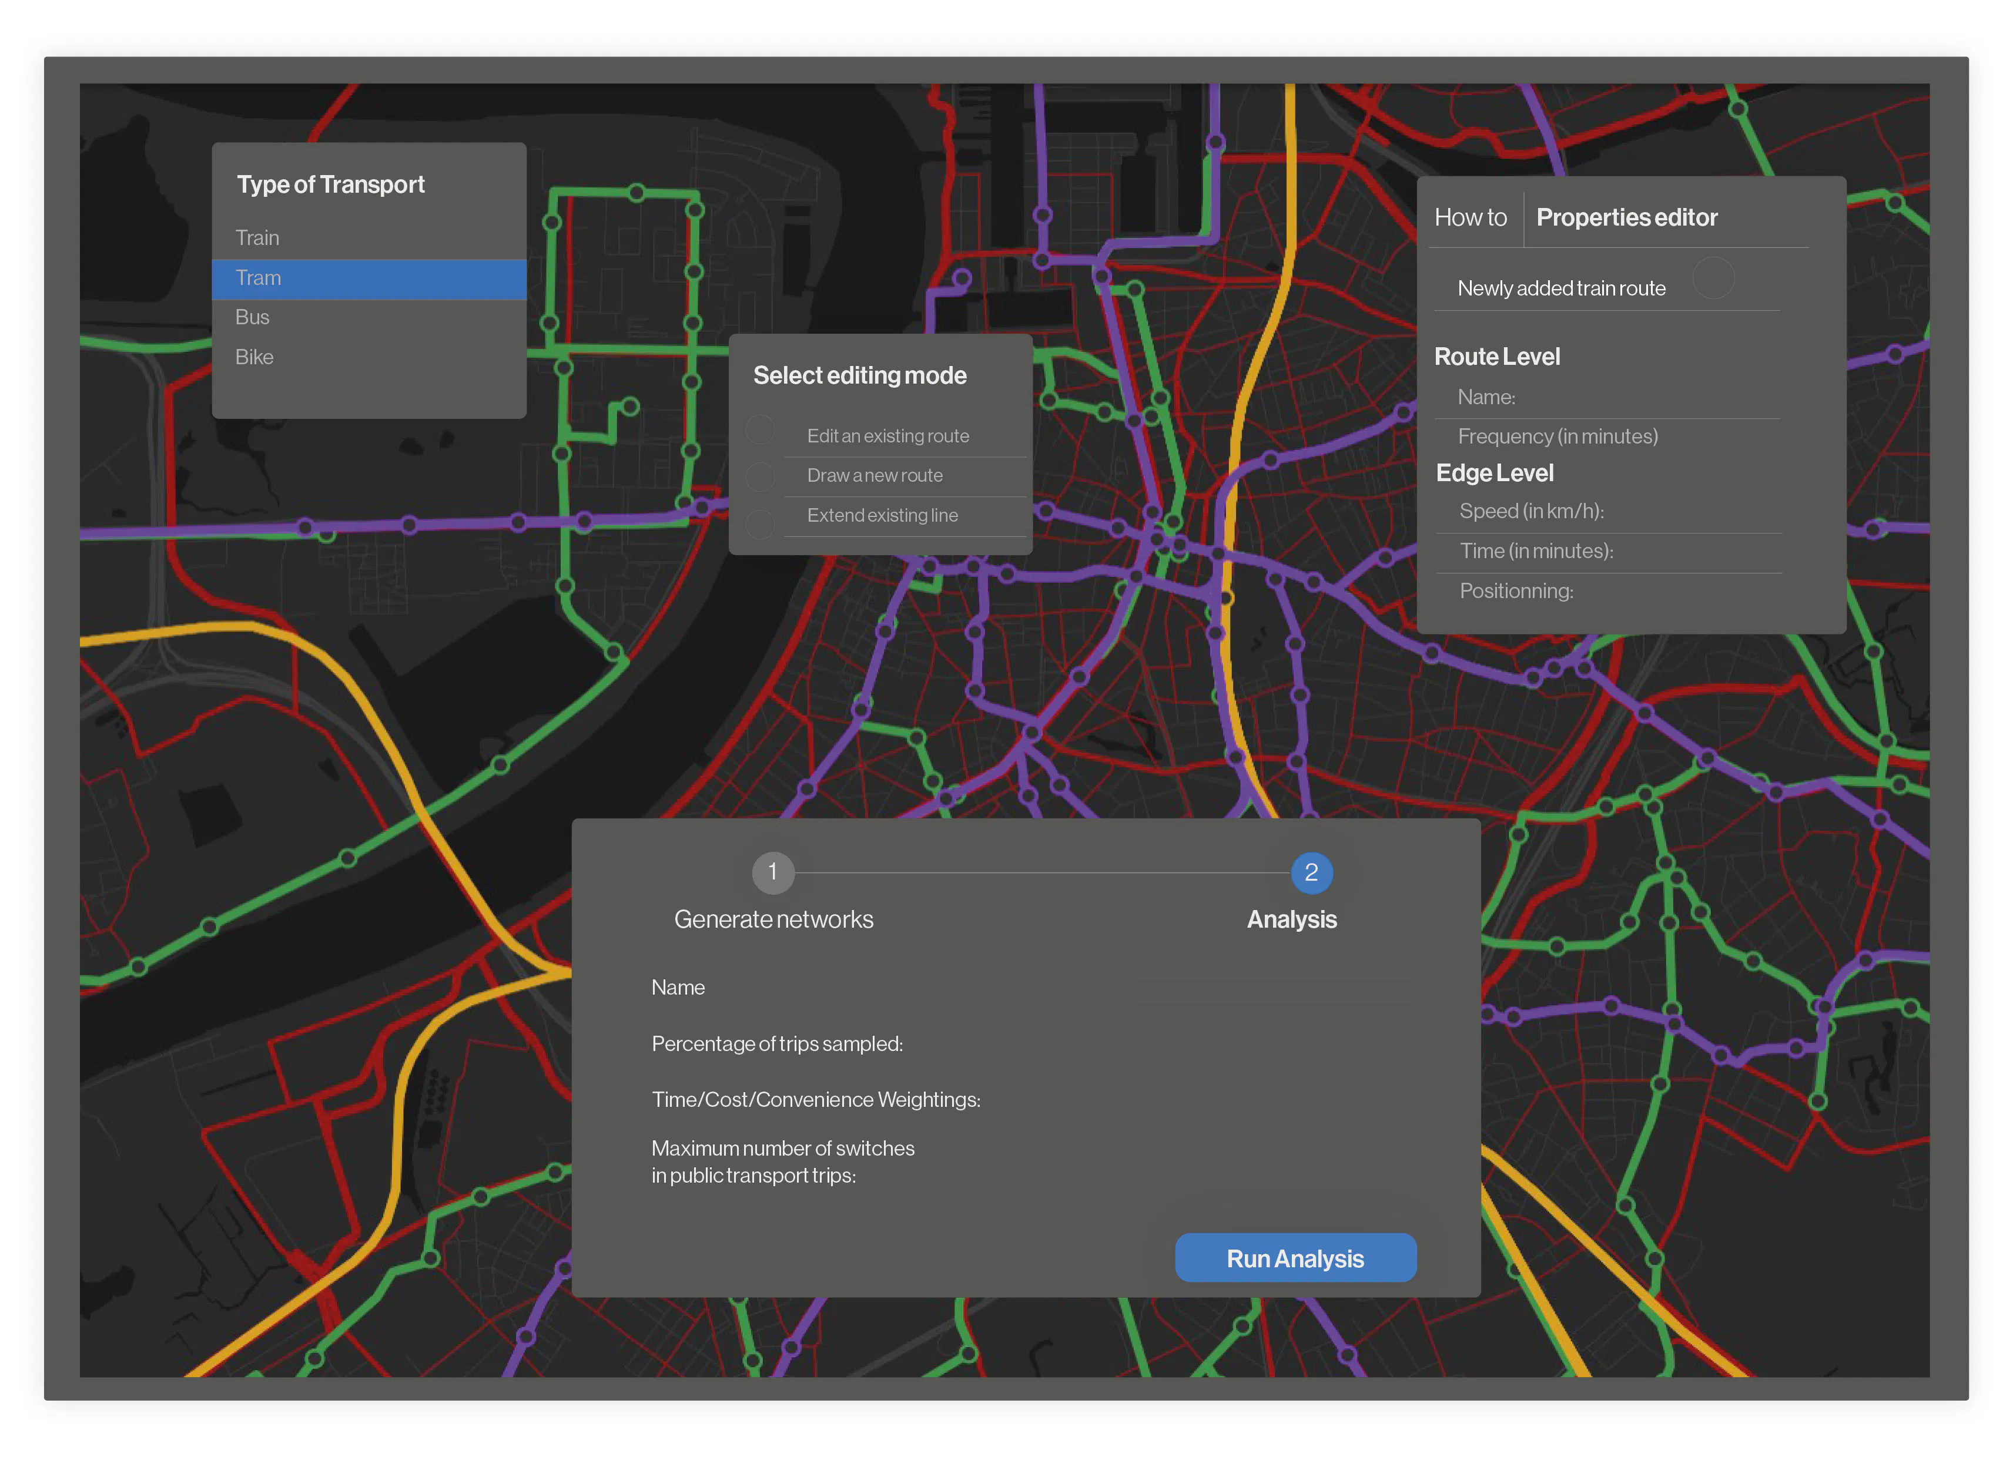Screen dimensions: 2013x1457
Task: Switch to the 'Properties editor' tab
Action: 1627,217
